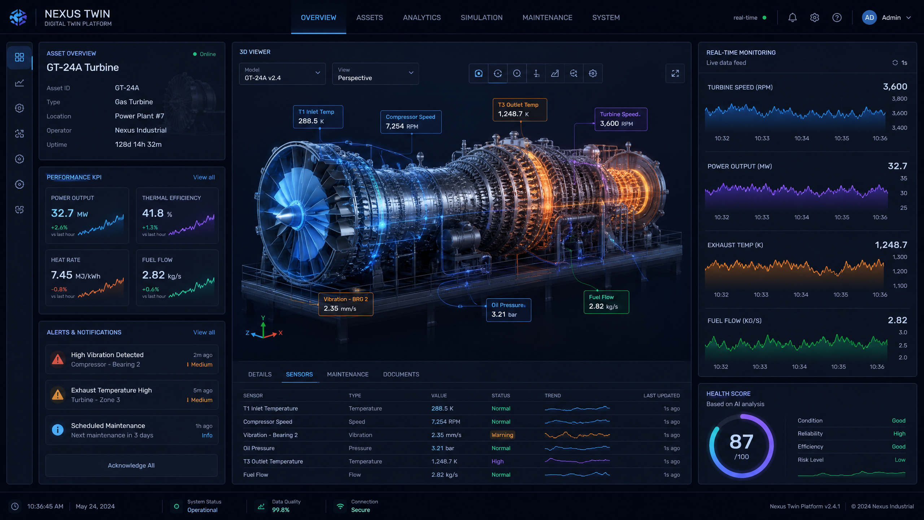Image resolution: width=924 pixels, height=520 pixels.
Task: Click the Oil Pressure sensor name in the table
Action: [259, 448]
